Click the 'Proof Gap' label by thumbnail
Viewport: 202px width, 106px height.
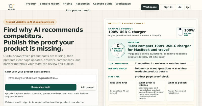[x=187, y=34]
